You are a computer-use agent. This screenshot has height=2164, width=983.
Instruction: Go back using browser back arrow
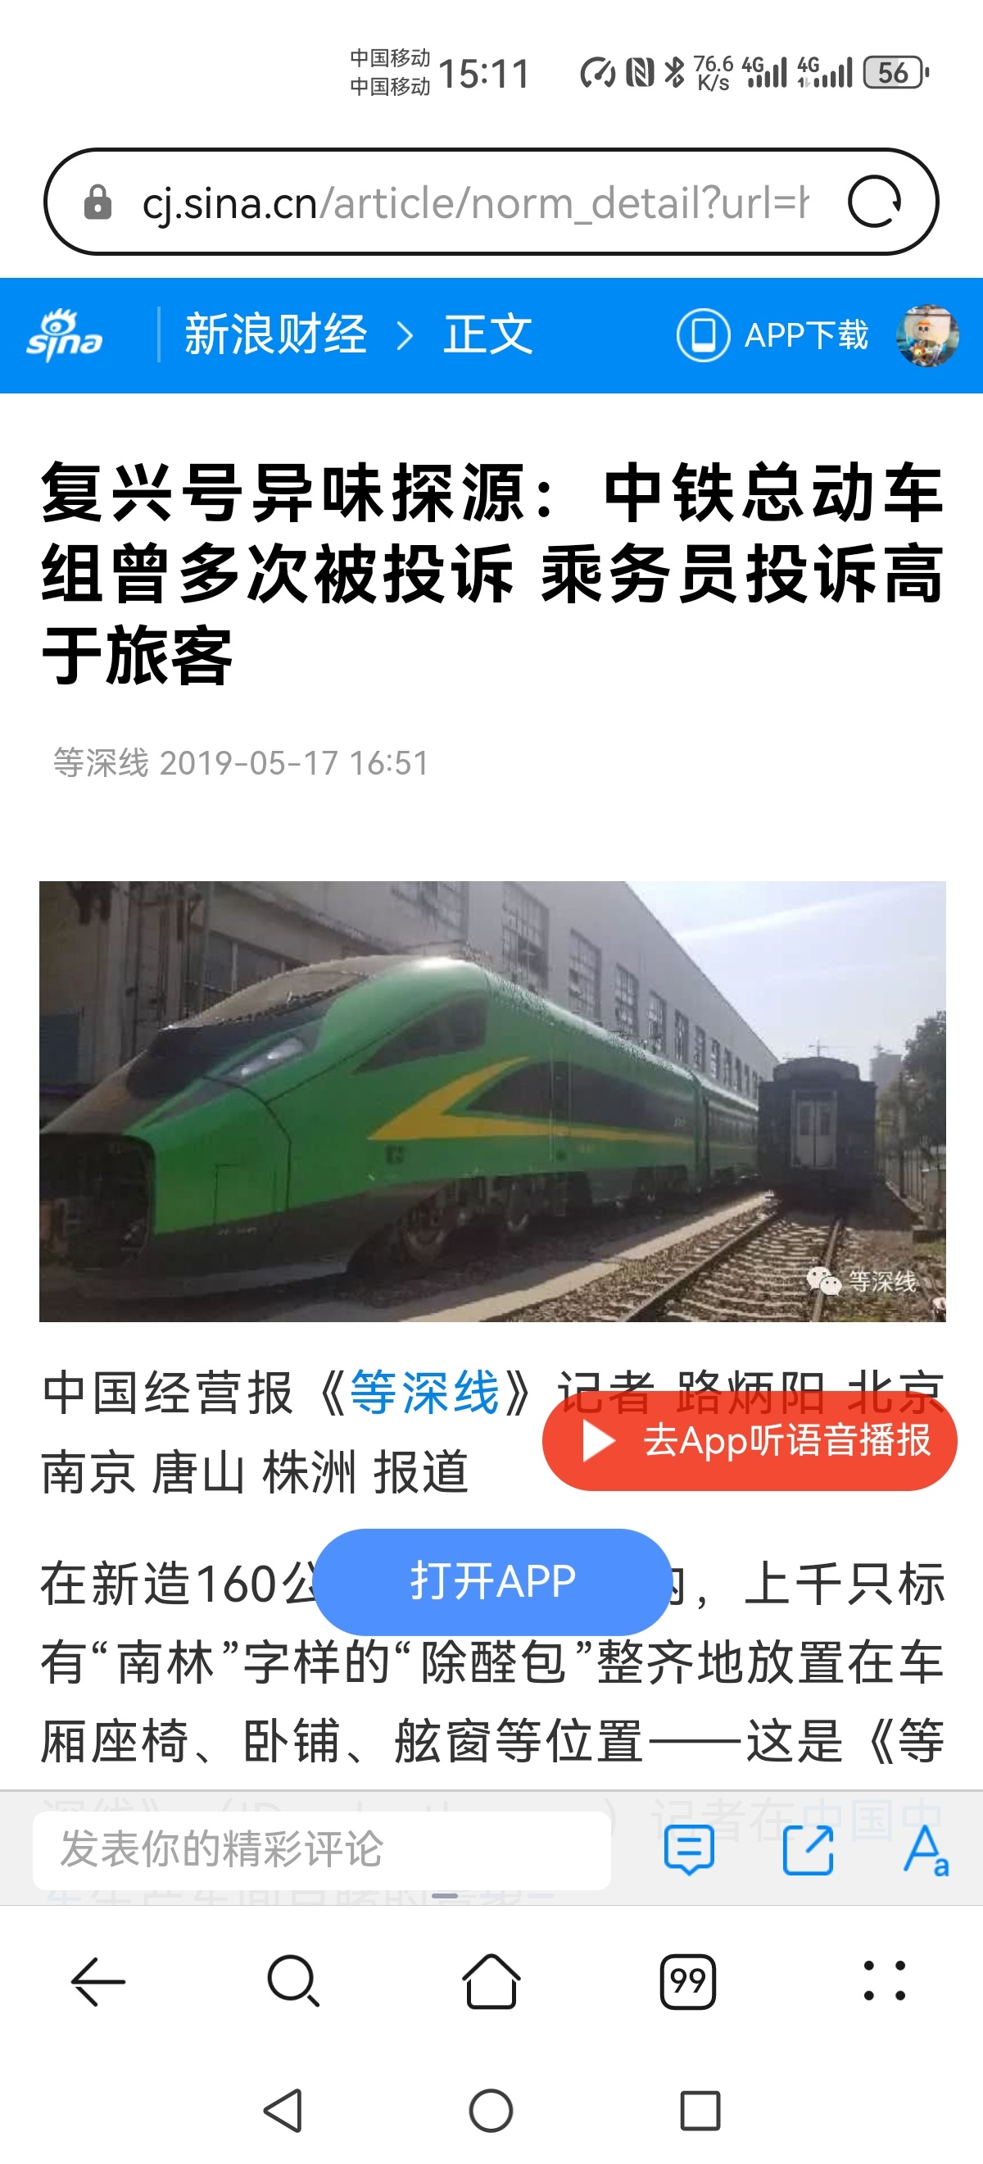98,1982
